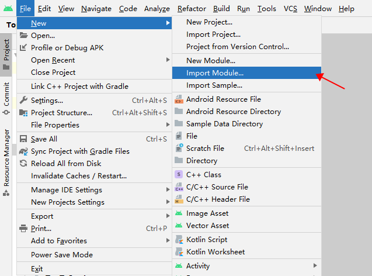The image size is (372, 276).
Task: Click the Android Resource File icon
Action: click(x=179, y=99)
